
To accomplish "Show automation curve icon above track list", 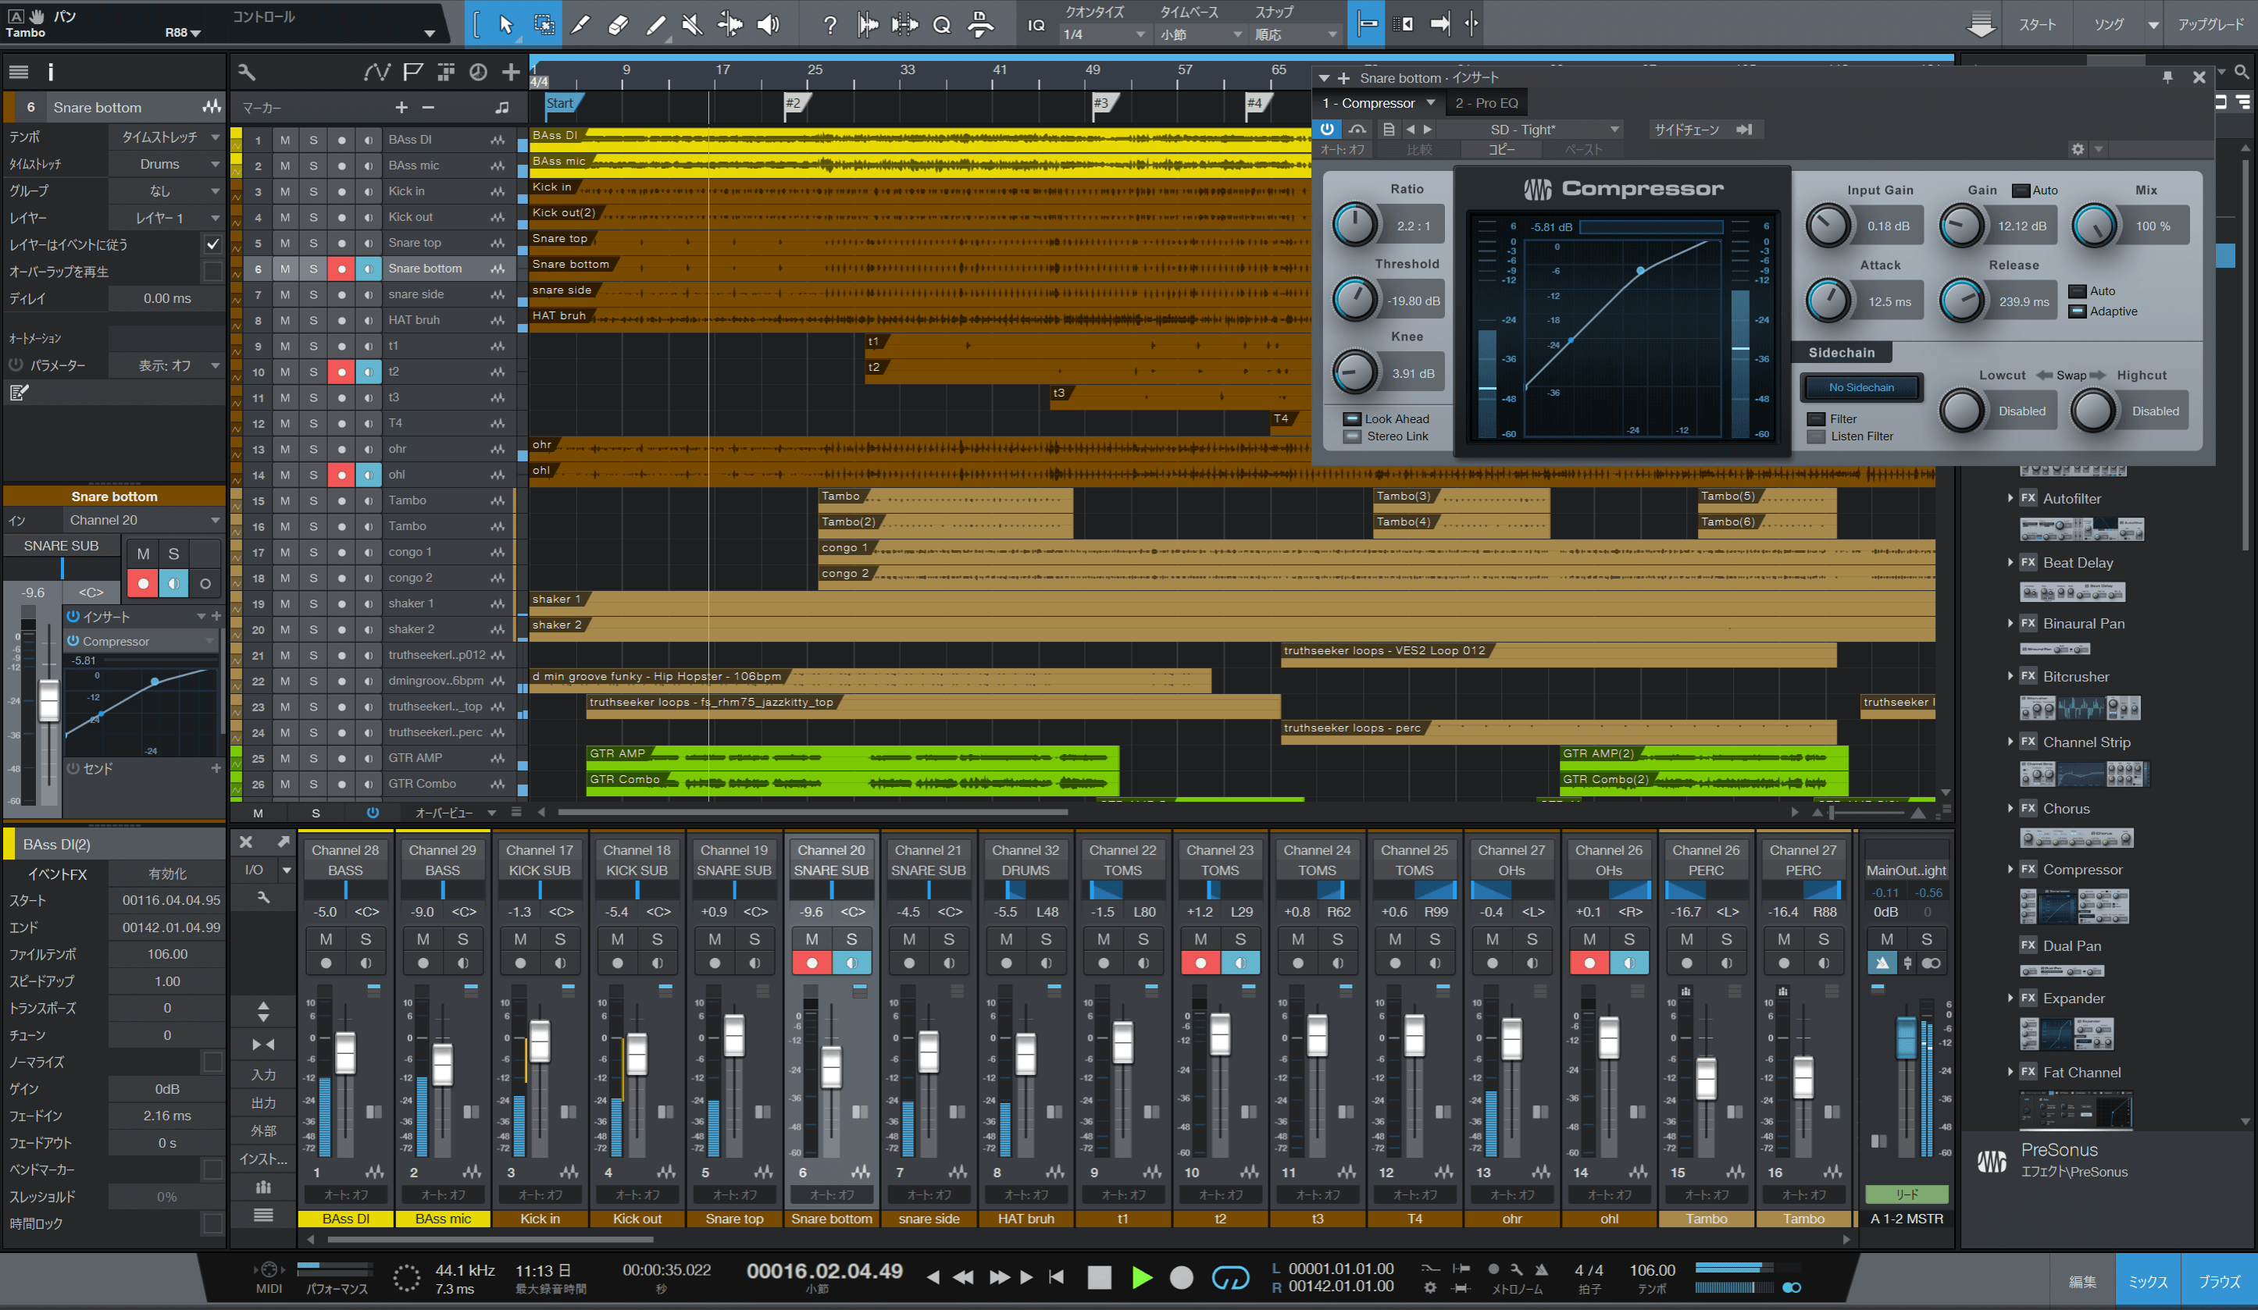I will coord(376,73).
